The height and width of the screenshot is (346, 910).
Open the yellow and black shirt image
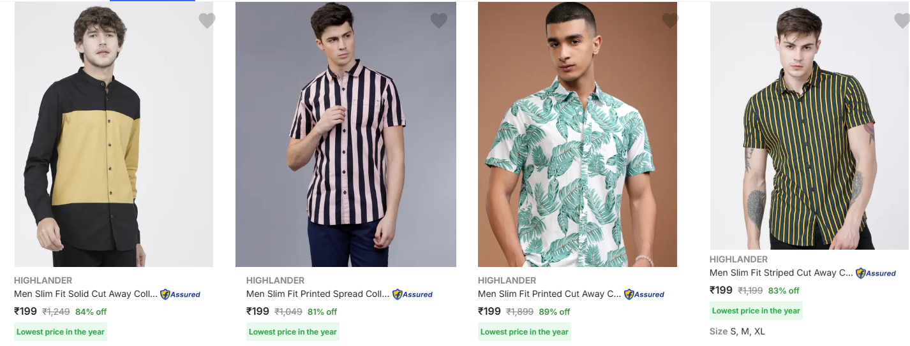point(114,134)
